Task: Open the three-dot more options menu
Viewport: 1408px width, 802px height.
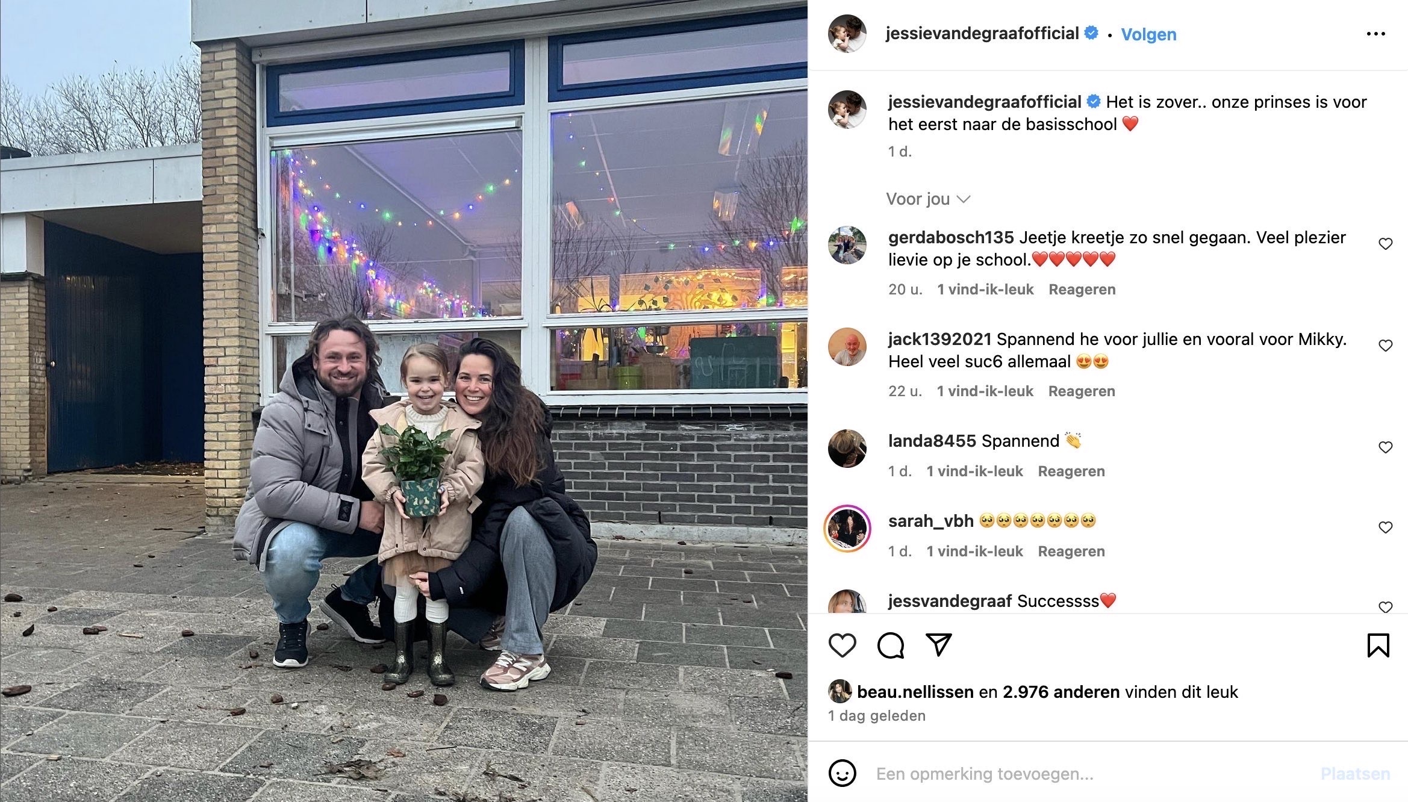Action: pos(1375,34)
